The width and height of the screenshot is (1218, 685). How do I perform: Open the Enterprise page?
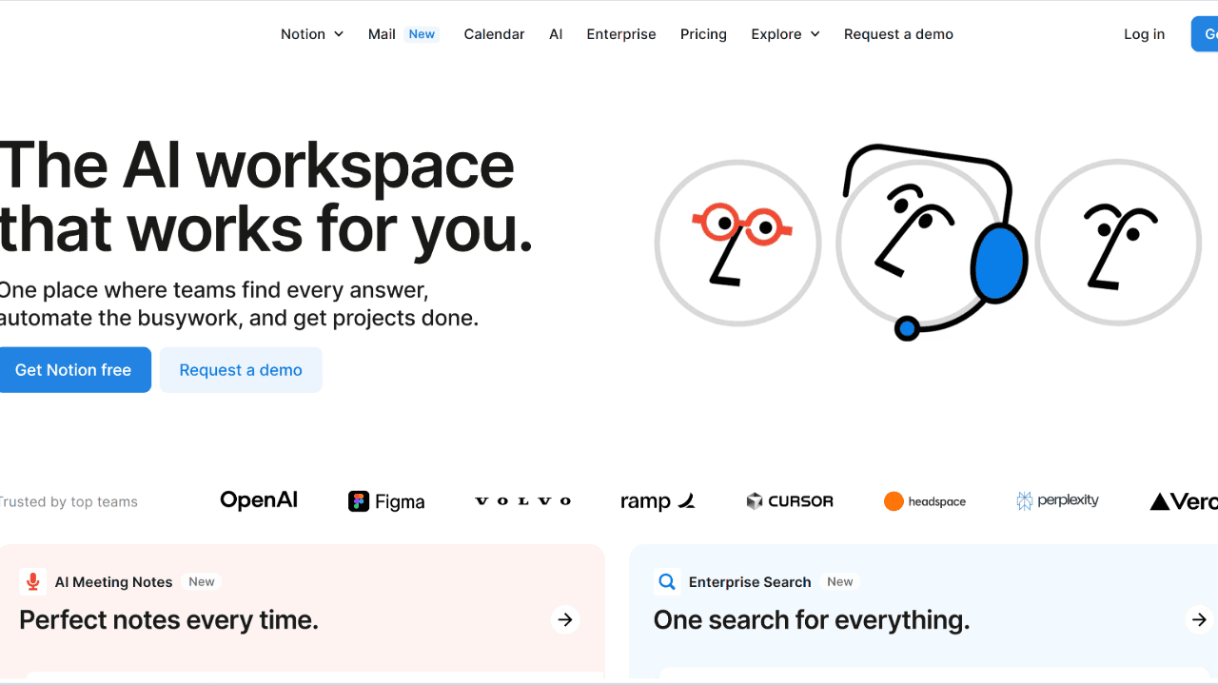[x=621, y=34]
